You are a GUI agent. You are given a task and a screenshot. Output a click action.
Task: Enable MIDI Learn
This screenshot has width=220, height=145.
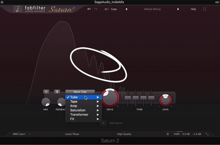tap(19, 134)
